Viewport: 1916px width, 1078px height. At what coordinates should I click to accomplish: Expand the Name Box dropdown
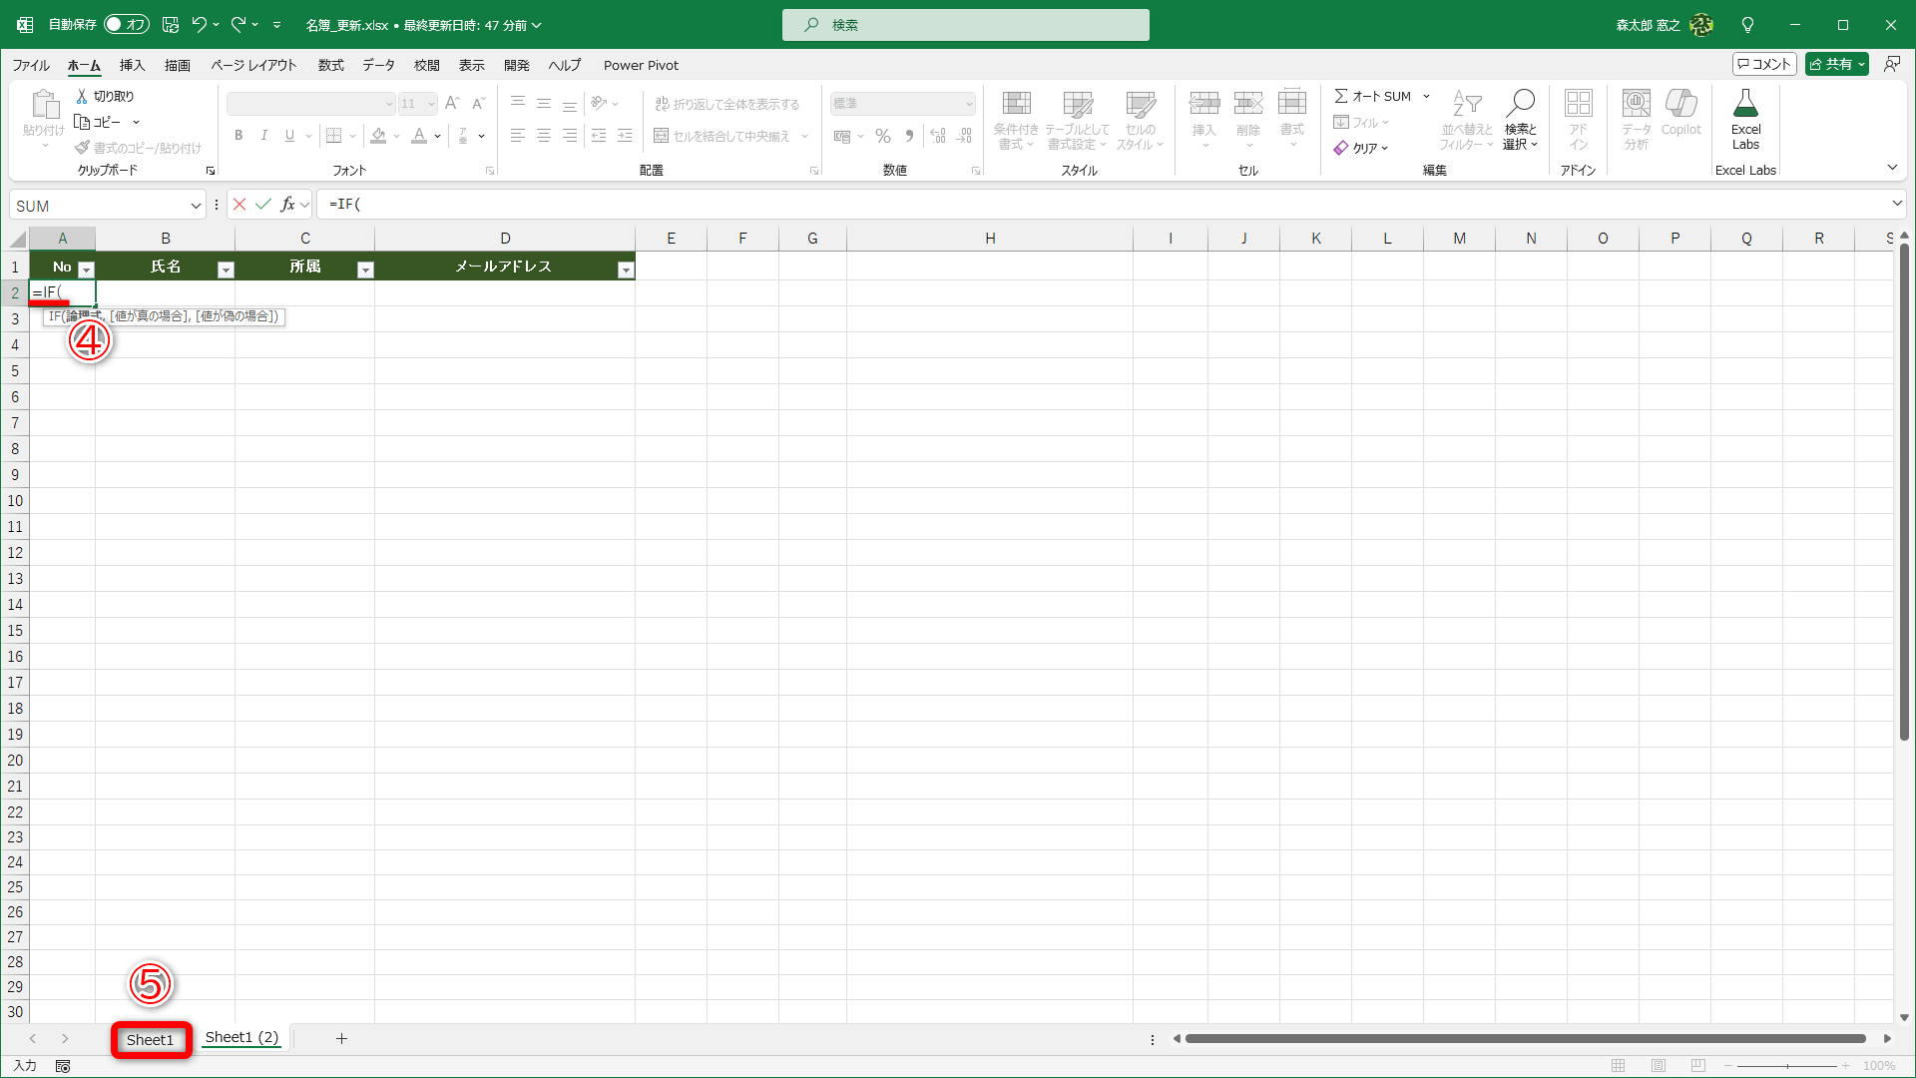coord(196,206)
